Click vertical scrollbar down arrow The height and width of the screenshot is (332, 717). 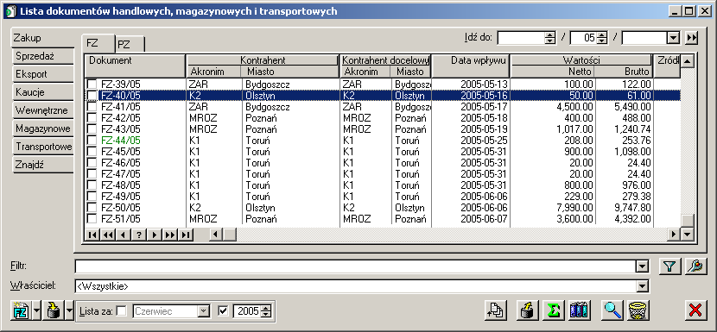(x=688, y=235)
